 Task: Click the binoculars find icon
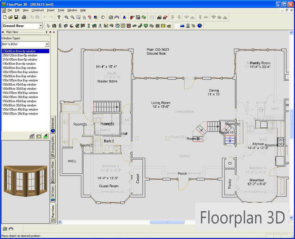(x=160, y=17)
